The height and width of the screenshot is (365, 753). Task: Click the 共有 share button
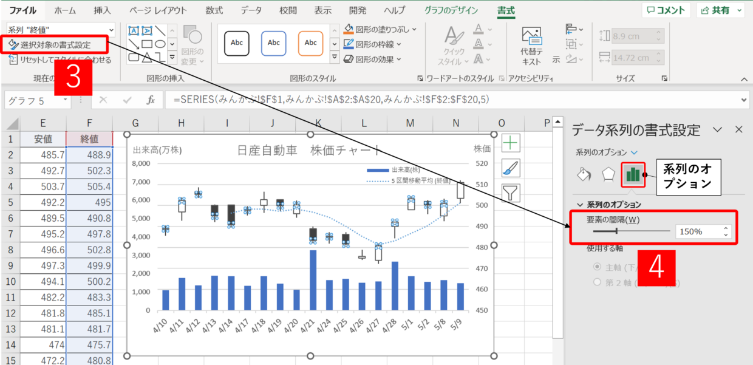coord(721,10)
